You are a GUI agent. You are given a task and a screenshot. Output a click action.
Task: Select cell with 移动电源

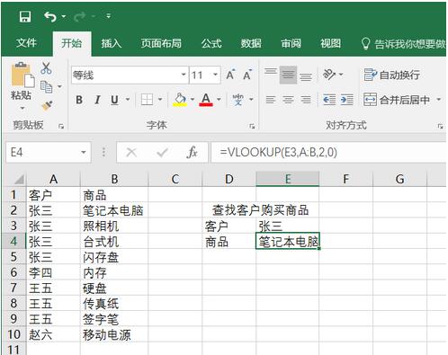114,334
